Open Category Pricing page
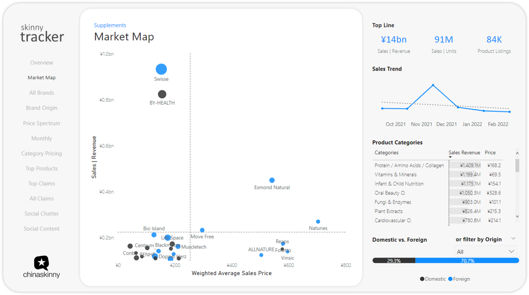 [42, 153]
